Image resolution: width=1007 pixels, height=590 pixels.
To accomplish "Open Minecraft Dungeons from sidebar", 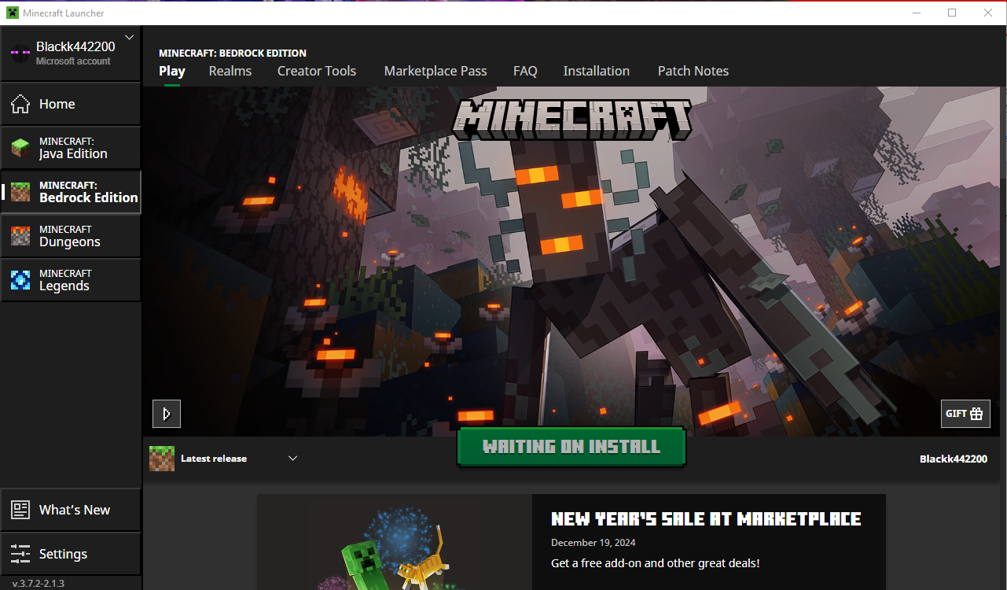I will pos(71,236).
